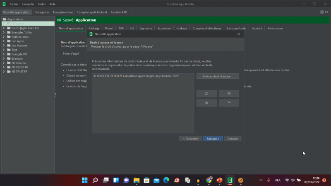Go back with the Précédent button
This screenshot has width=331, height=186.
pyautogui.click(x=190, y=138)
